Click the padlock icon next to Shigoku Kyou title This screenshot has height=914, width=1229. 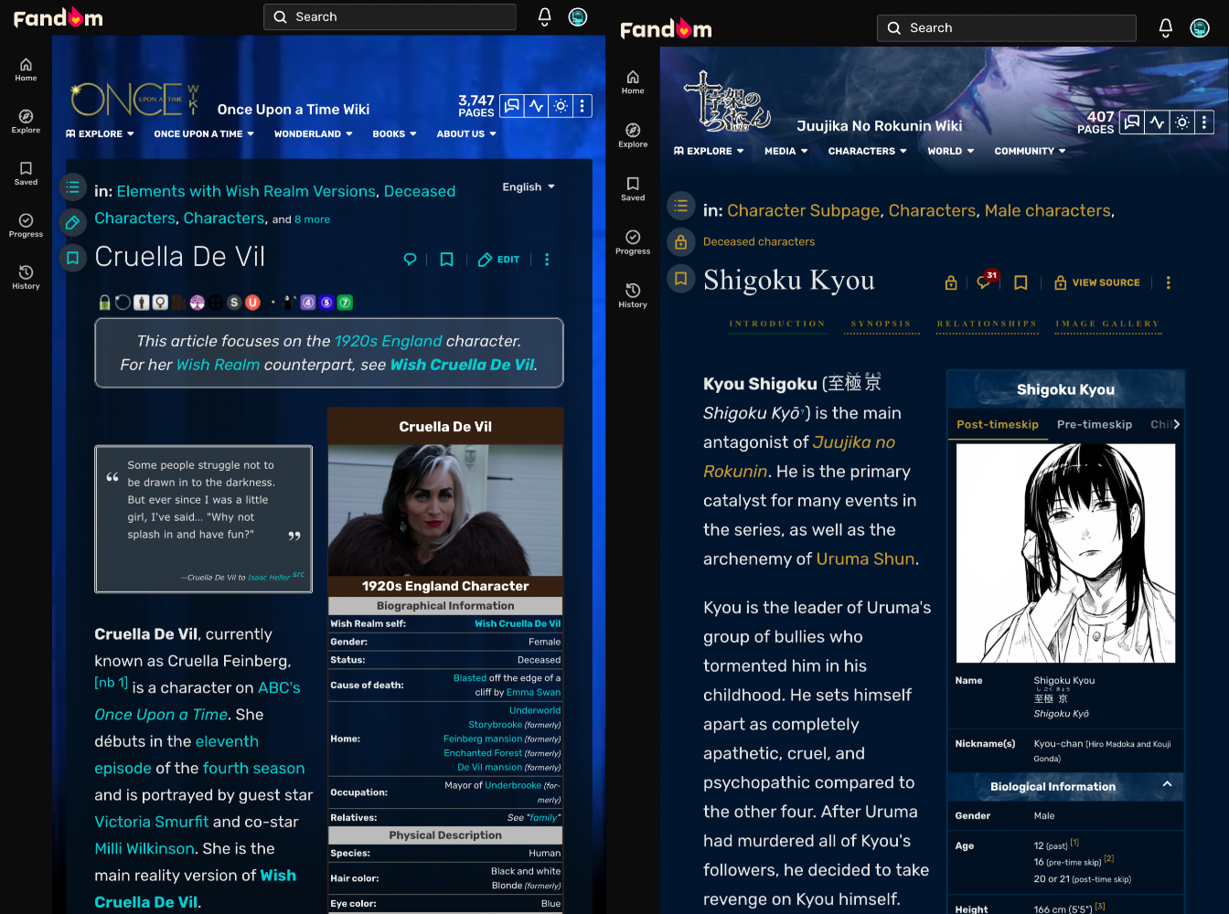951,283
